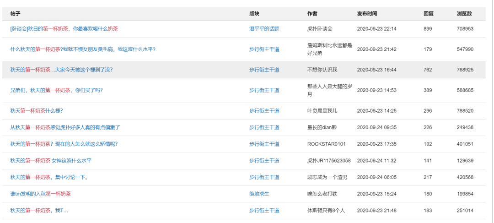
Task: Open the post '兄弟们，秋天的第一杯奶茶，你们买了吗?'
Action: [x=56, y=91]
